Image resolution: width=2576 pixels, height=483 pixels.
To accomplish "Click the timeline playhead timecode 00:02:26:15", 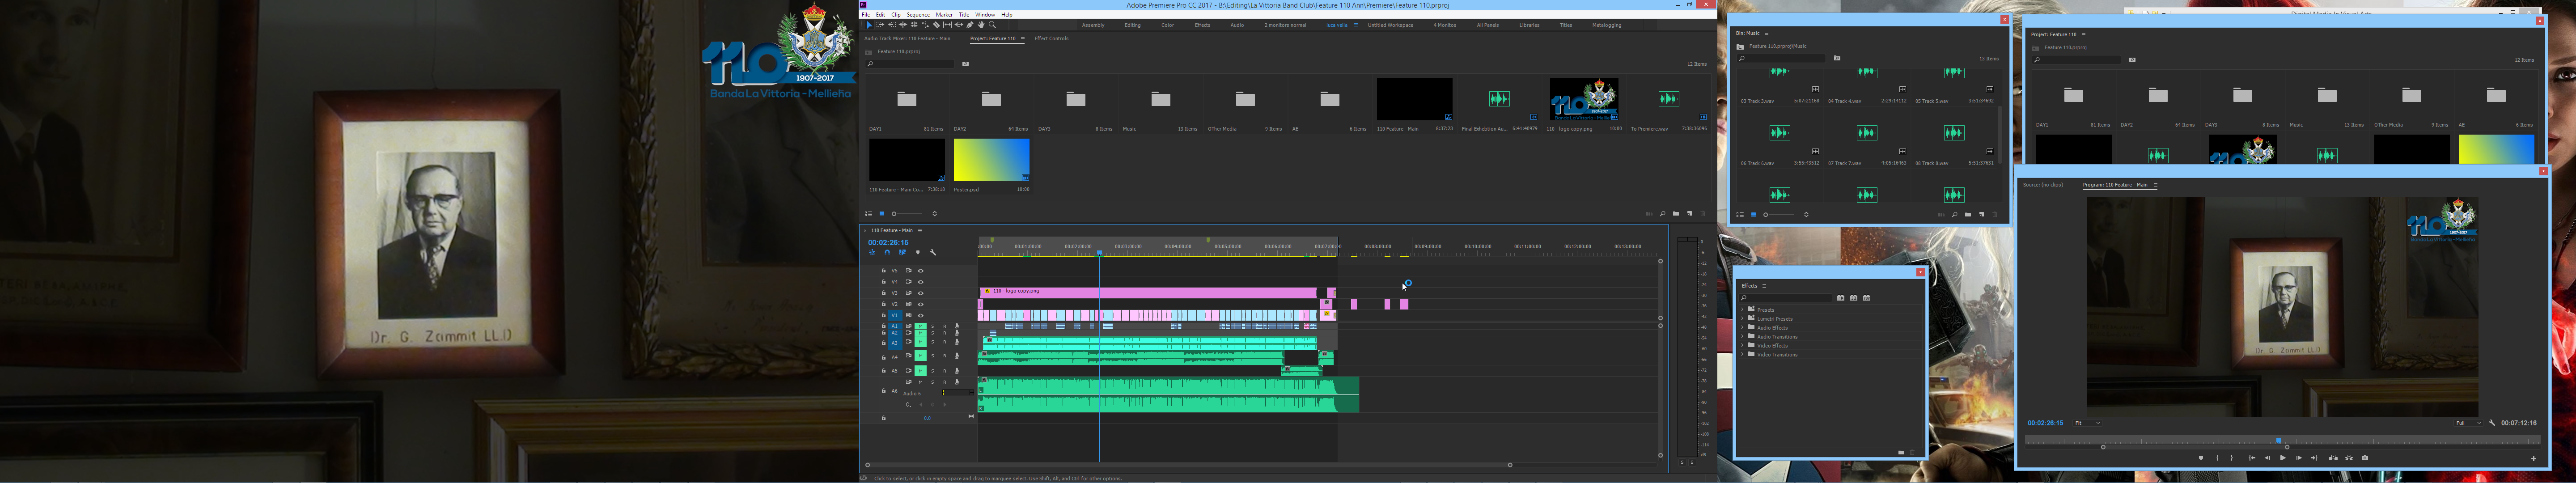I will [x=888, y=242].
